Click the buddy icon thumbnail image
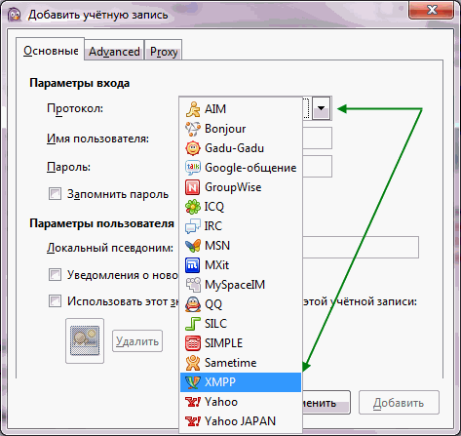 click(85, 340)
